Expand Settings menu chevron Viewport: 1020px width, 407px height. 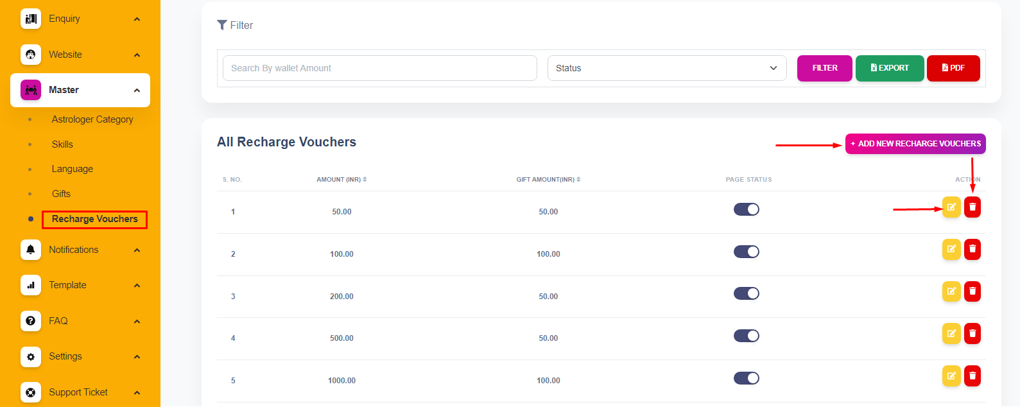(137, 357)
